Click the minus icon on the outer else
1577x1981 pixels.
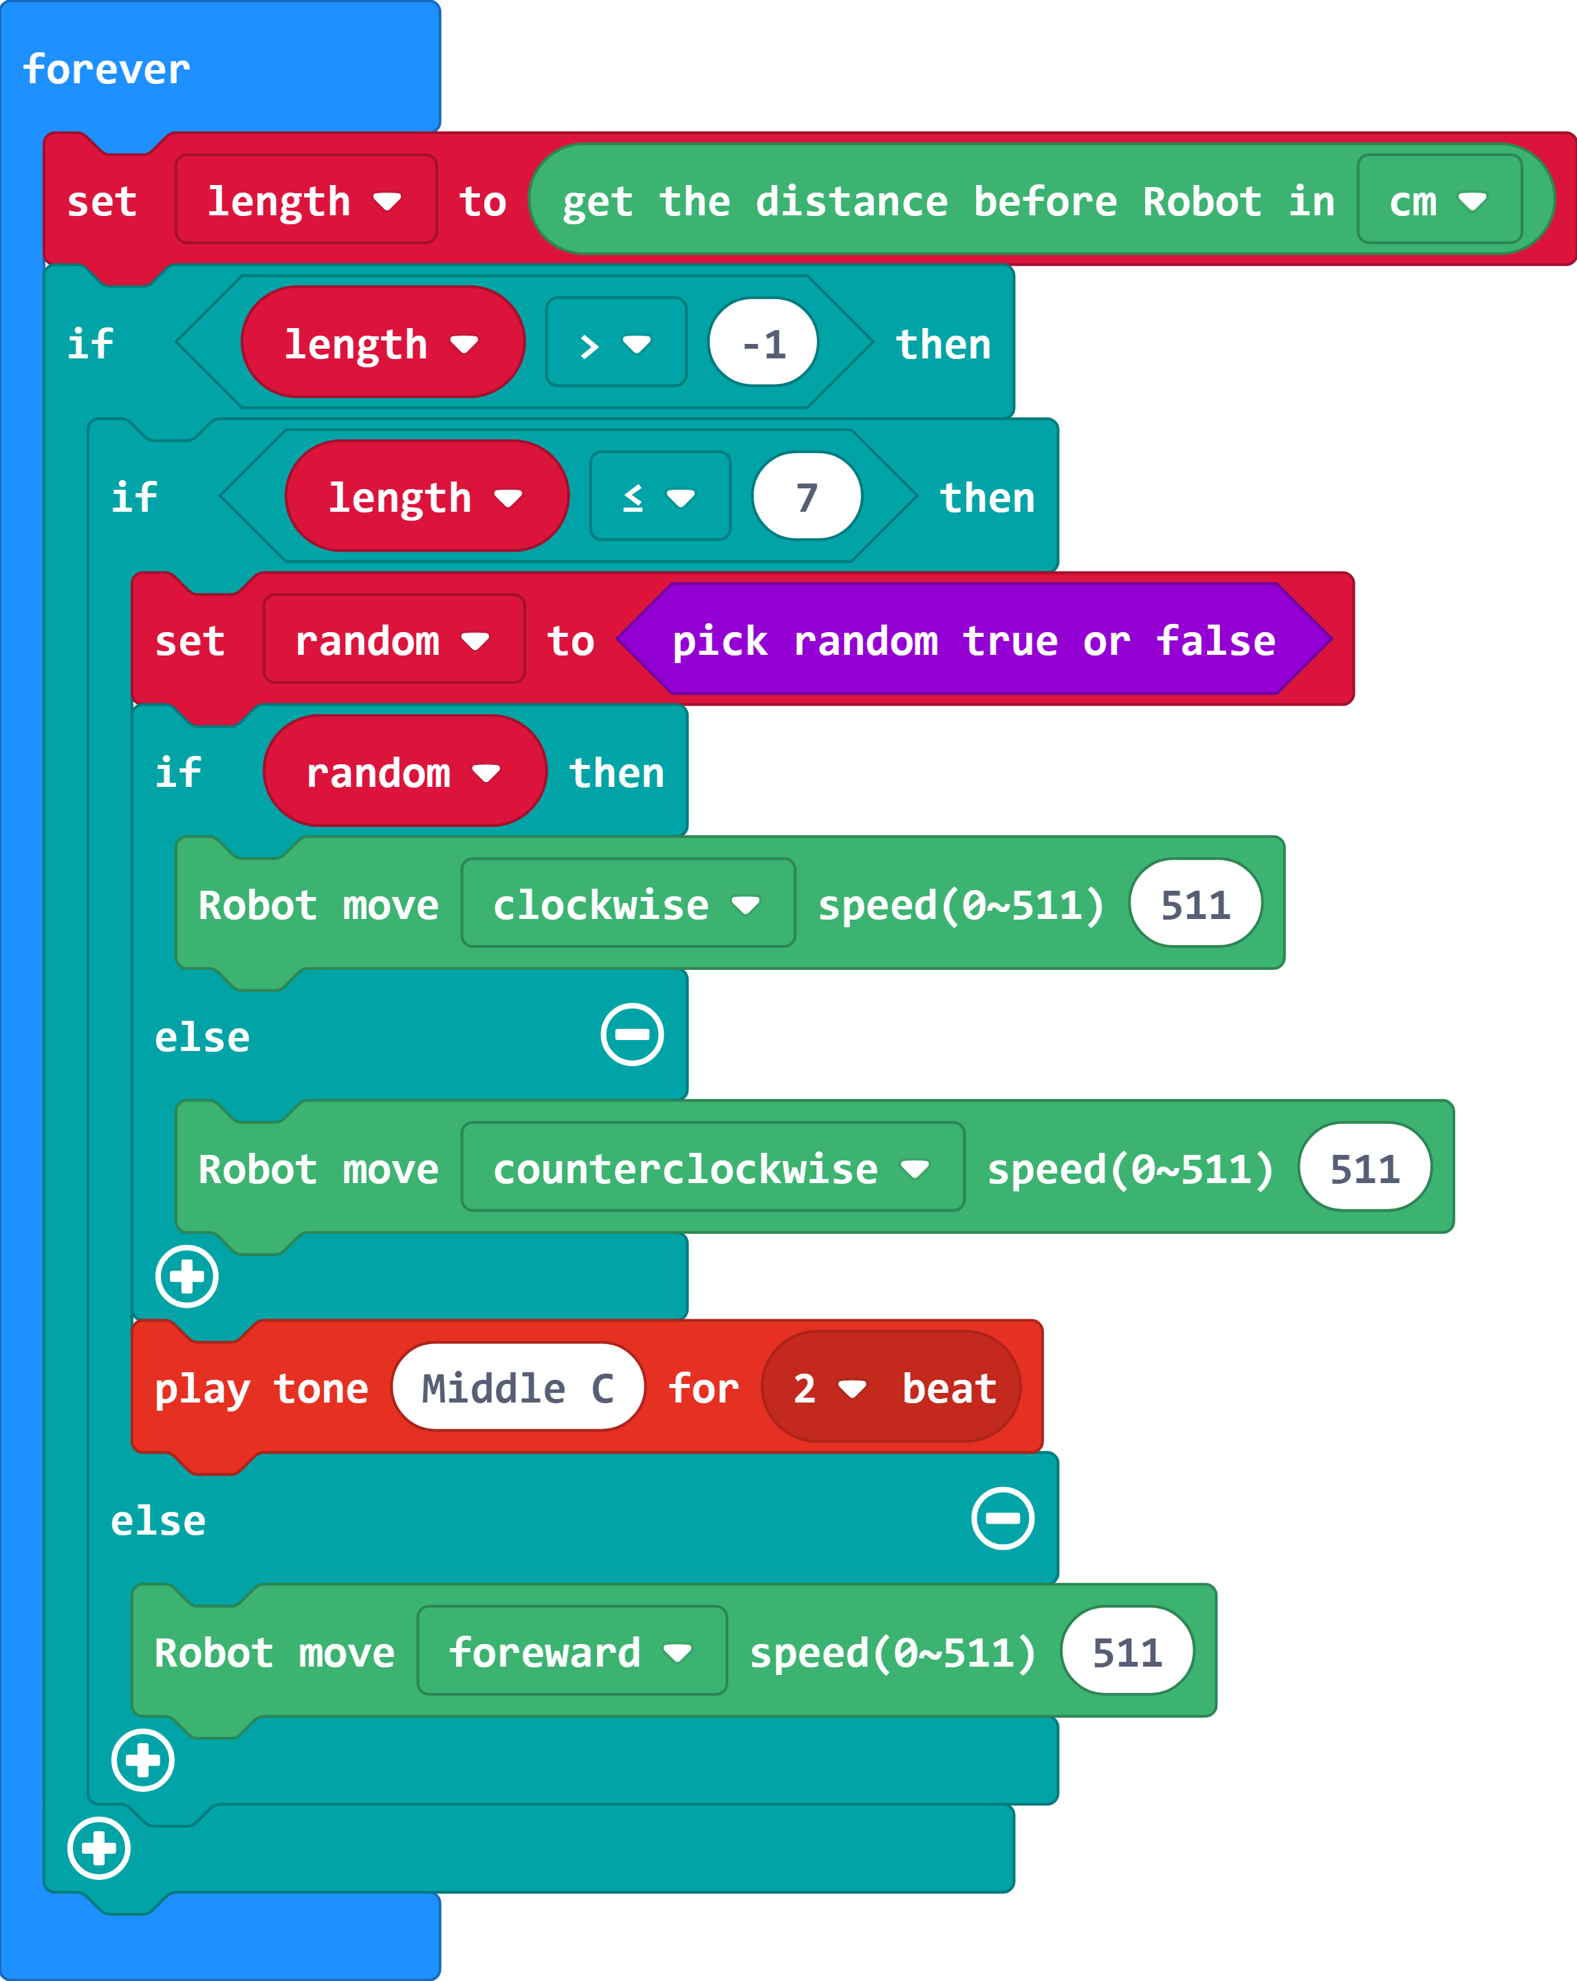point(1002,1518)
